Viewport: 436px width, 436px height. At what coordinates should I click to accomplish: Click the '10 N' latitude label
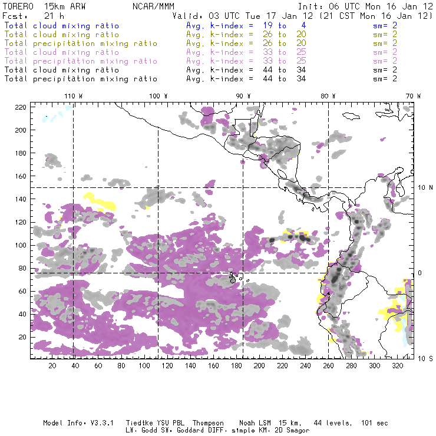(x=425, y=188)
